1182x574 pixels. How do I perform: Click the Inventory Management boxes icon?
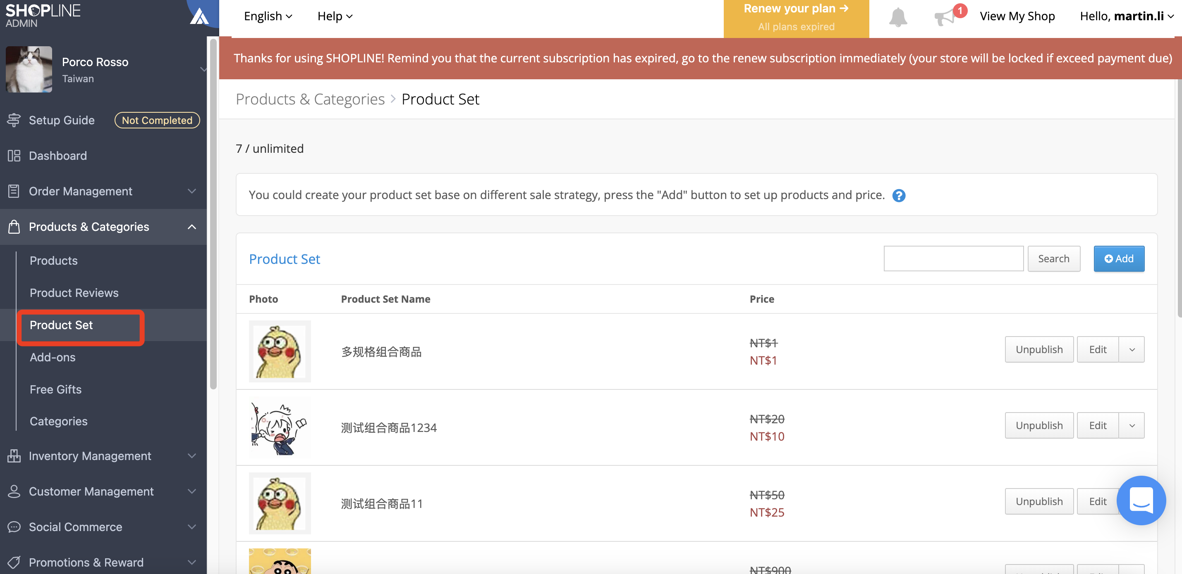click(x=14, y=456)
